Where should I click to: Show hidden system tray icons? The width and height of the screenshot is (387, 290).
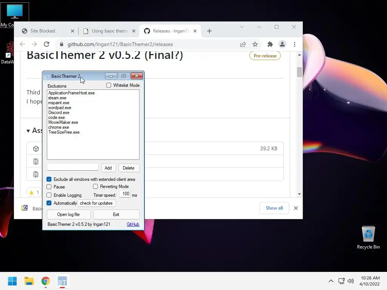point(331,281)
